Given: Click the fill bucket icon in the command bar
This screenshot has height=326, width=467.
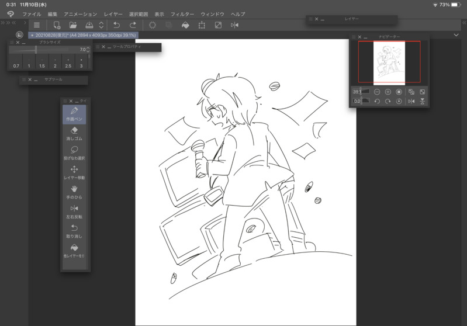Looking at the screenshot, I should point(185,25).
